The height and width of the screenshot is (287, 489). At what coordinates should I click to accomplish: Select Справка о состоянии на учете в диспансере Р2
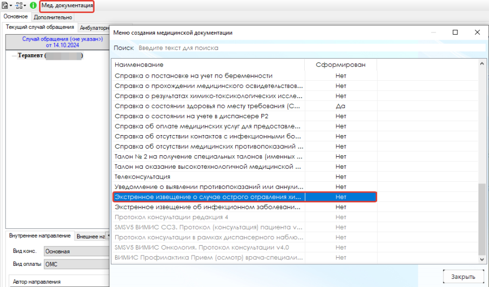[244, 116]
